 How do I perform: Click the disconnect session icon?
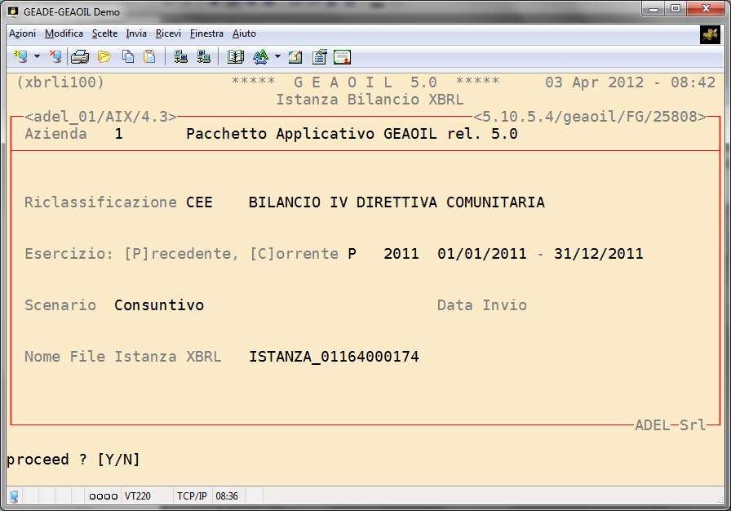point(55,57)
